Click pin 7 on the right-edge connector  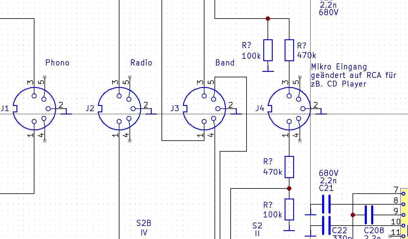click(403, 193)
